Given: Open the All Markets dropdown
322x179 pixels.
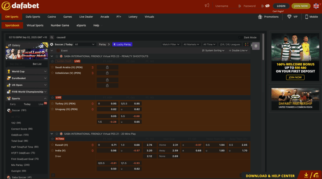Looking at the screenshot, I should click(x=191, y=44).
